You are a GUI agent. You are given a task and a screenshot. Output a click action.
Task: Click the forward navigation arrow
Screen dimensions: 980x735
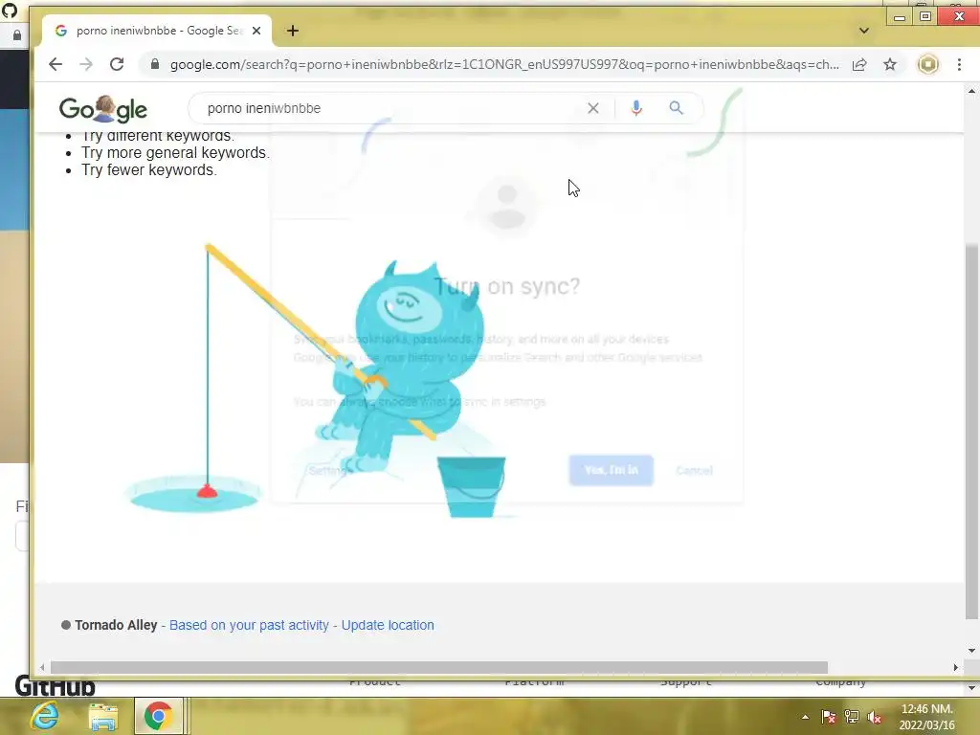tap(86, 64)
